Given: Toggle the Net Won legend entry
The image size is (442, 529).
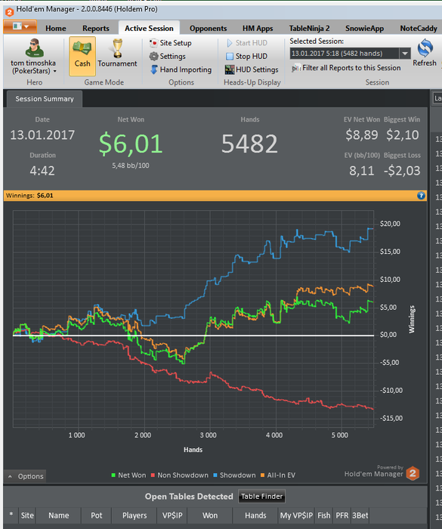Looking at the screenshot, I should [128, 475].
